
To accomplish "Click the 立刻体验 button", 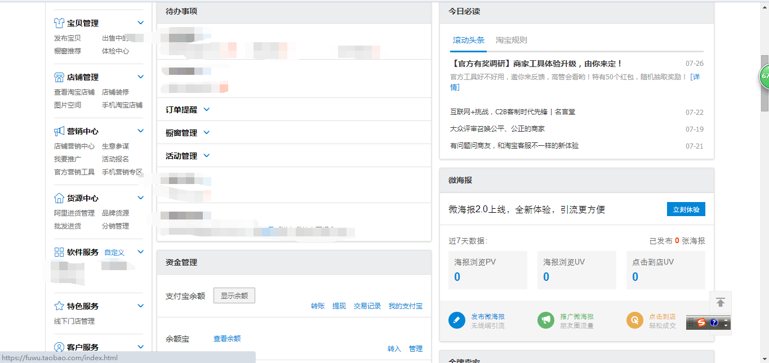I will click(x=686, y=209).
